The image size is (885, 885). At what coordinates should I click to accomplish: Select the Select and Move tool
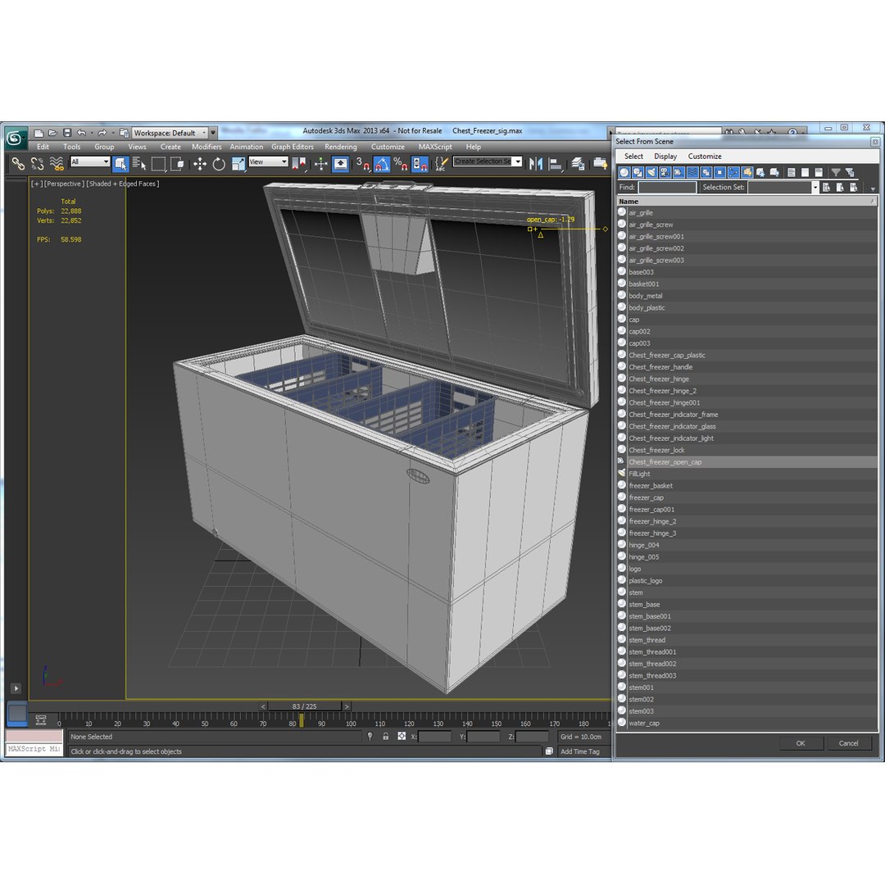point(200,164)
